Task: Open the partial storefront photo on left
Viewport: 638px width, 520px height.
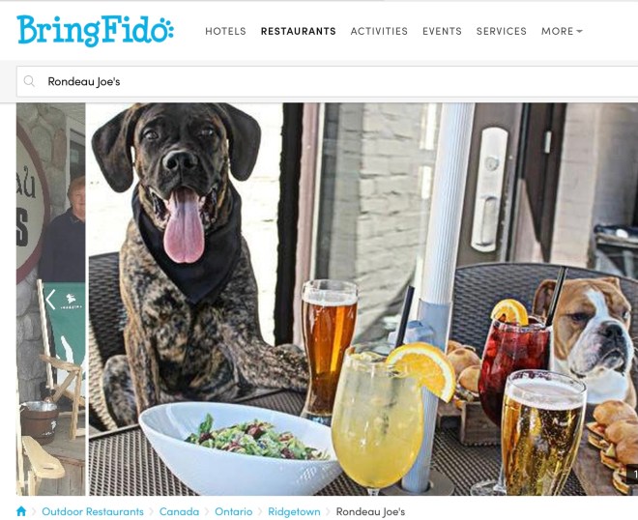Action: click(x=51, y=299)
